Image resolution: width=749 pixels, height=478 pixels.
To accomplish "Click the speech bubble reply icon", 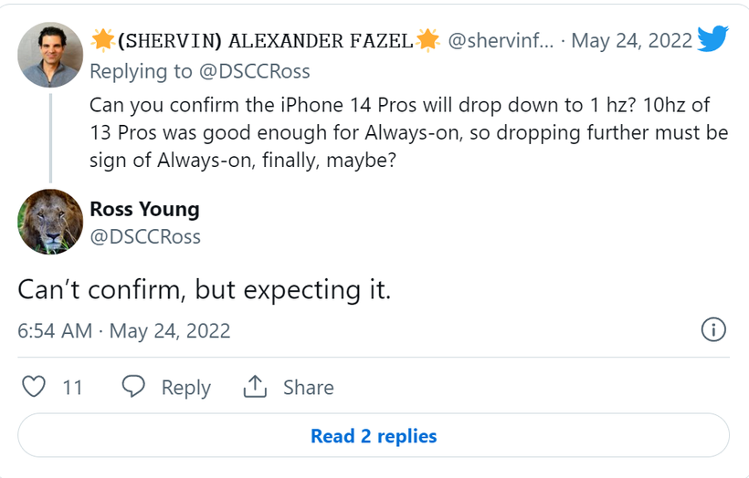I will coord(133,387).
